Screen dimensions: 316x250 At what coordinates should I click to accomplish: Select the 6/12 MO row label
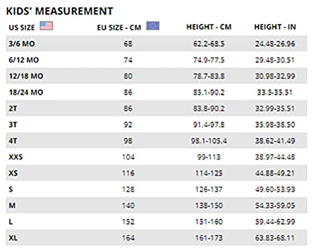pyautogui.click(x=23, y=60)
